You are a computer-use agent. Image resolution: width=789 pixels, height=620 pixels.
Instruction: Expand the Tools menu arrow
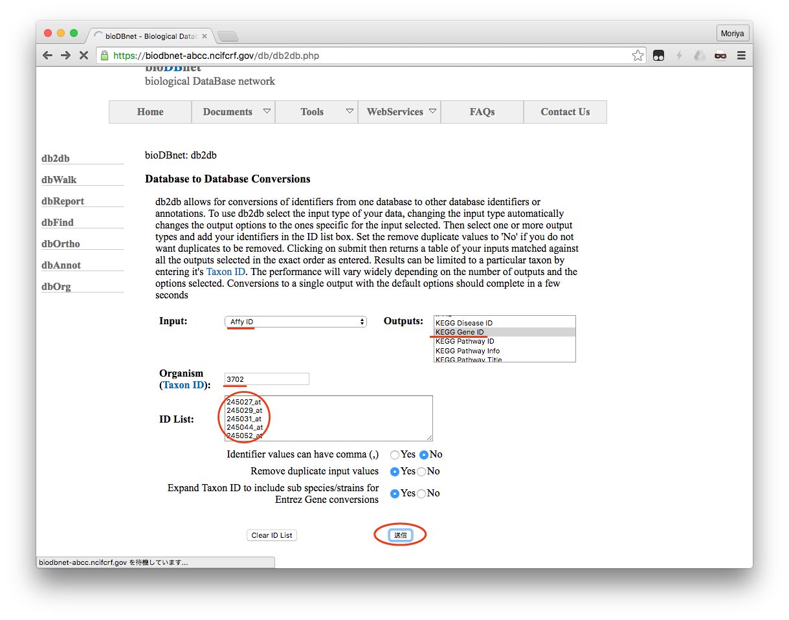coord(350,111)
